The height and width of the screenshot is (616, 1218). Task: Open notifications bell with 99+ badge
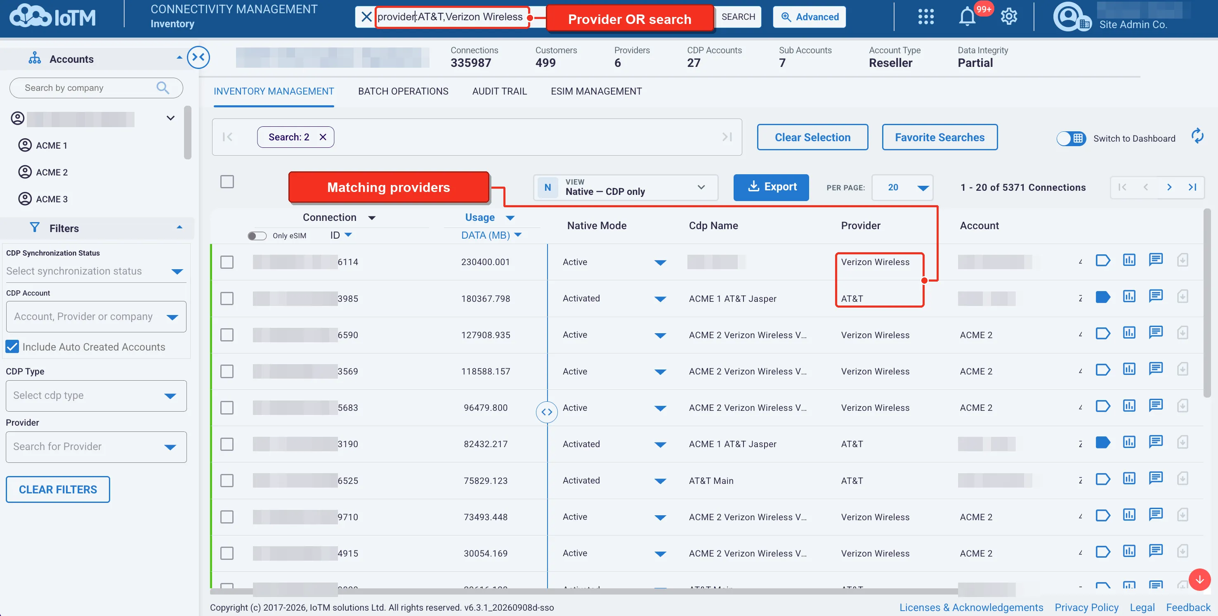pyautogui.click(x=968, y=17)
